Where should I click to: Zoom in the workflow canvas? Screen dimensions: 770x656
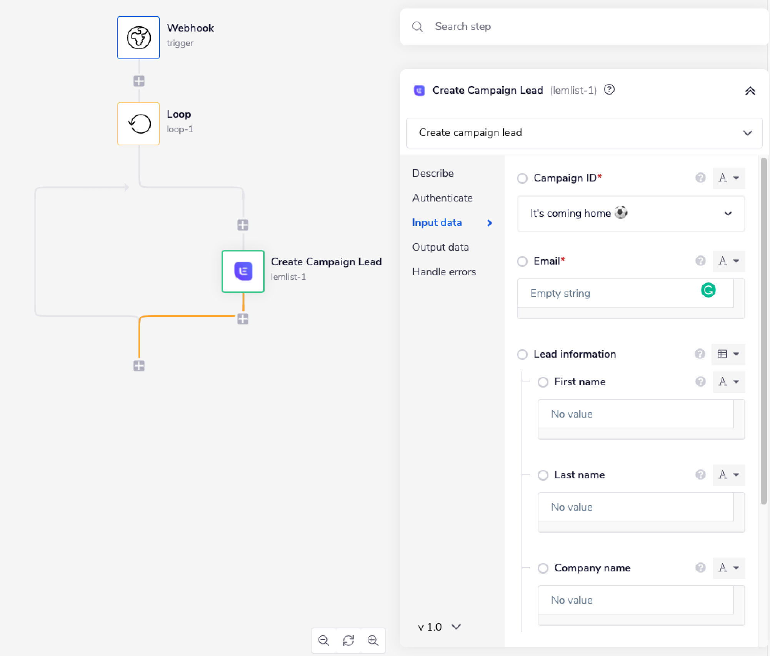pos(373,641)
